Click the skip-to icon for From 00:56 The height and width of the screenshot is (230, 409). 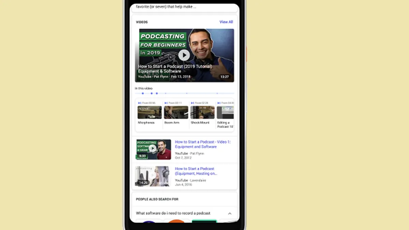pos(140,103)
